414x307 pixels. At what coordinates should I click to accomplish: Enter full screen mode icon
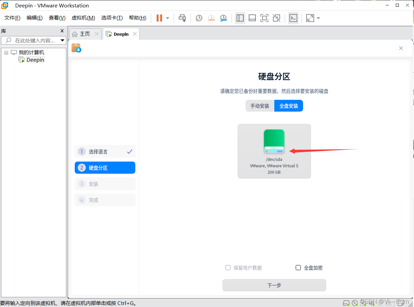point(264,18)
